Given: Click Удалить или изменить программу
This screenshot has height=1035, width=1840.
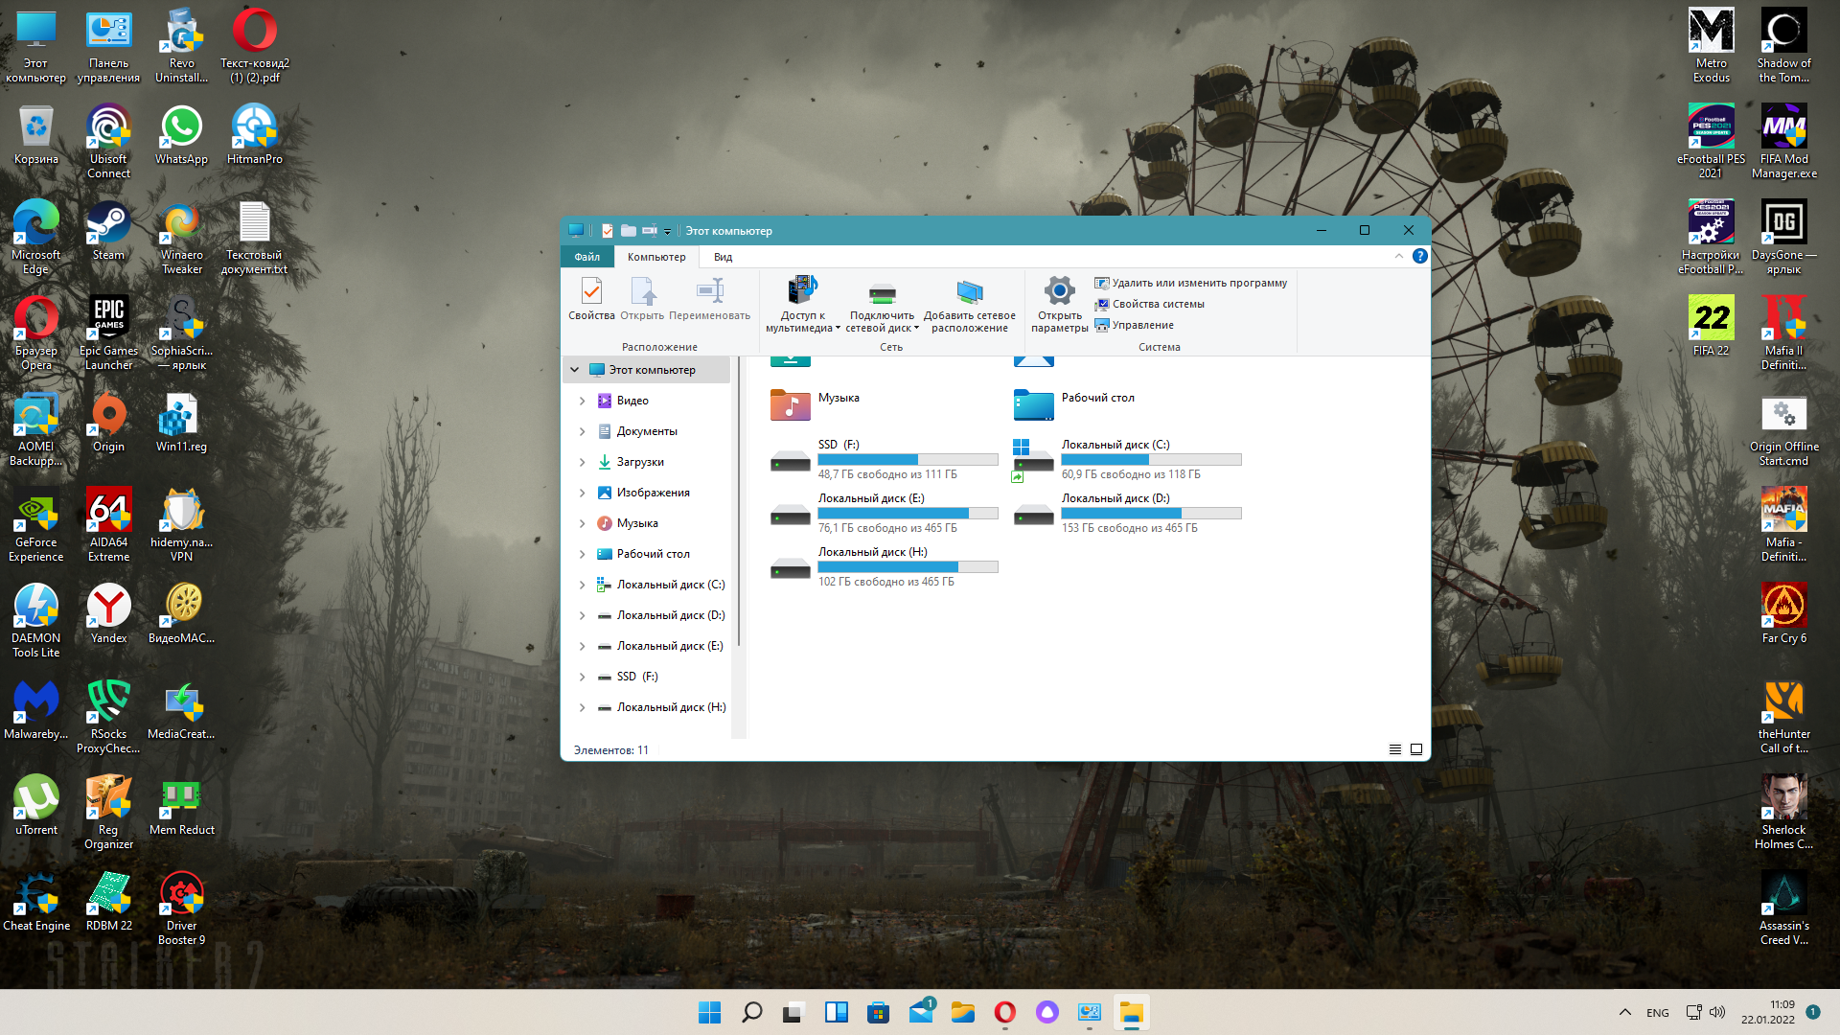Looking at the screenshot, I should [1198, 283].
